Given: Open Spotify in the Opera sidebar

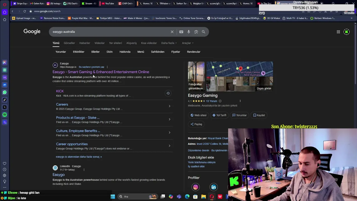Looking at the screenshot, I should tap(4, 115).
